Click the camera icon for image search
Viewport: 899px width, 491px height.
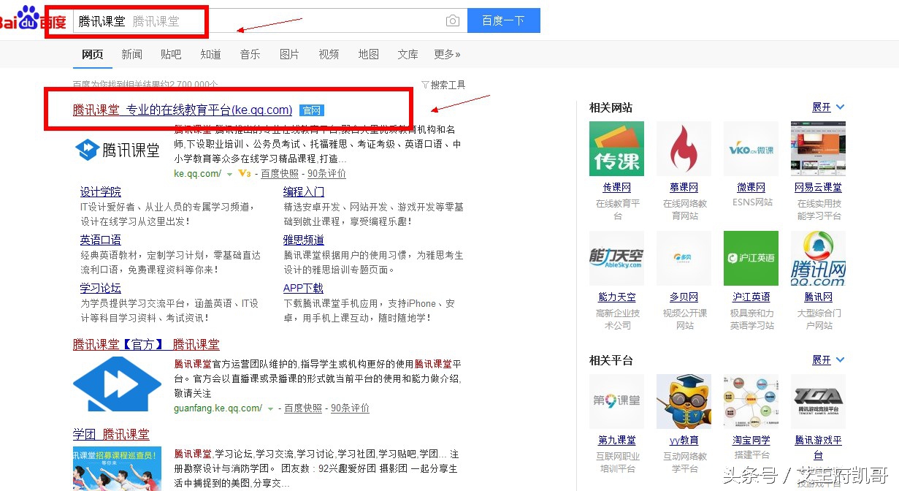click(x=452, y=20)
